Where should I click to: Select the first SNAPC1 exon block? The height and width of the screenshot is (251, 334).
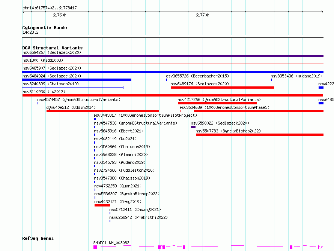click(x=95, y=247)
